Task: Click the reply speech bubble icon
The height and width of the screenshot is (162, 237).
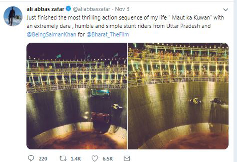Action: (31, 158)
